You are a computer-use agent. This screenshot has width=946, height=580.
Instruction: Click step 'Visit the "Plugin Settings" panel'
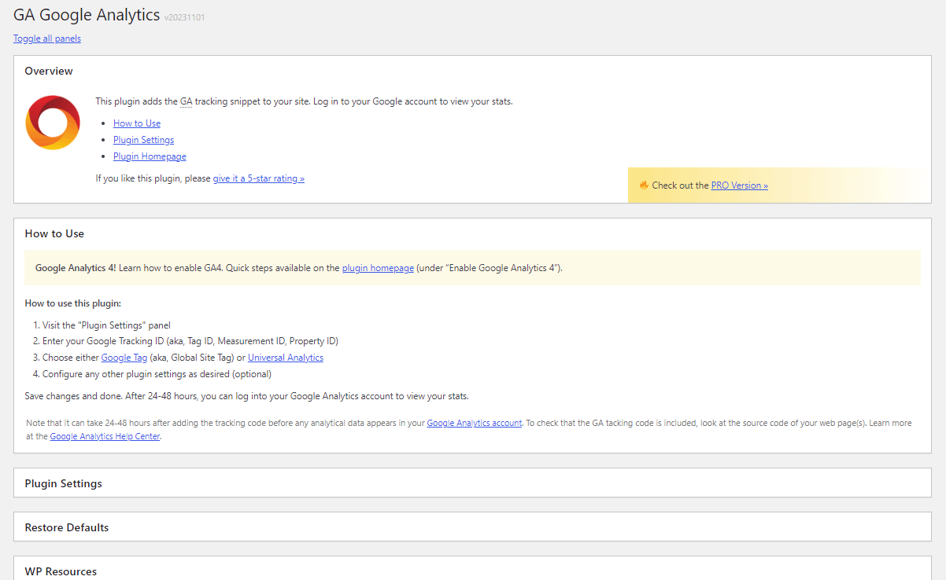click(106, 325)
